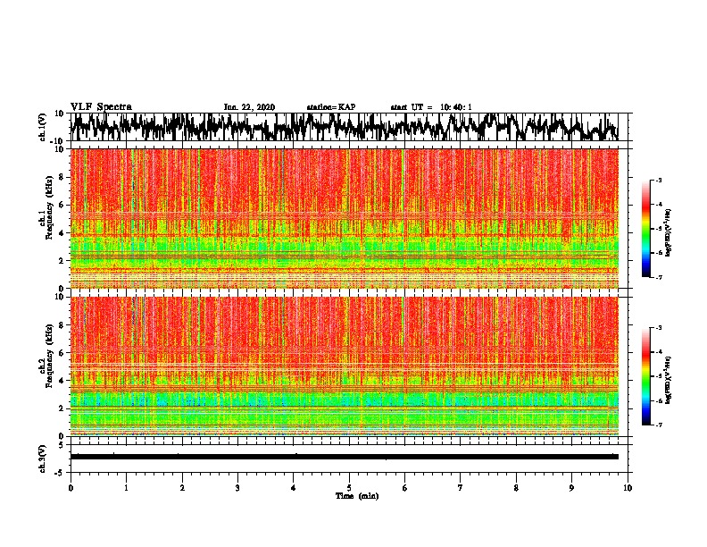Click the black ch.3 voltage trace bar
707x547 pixels.
[345, 457]
